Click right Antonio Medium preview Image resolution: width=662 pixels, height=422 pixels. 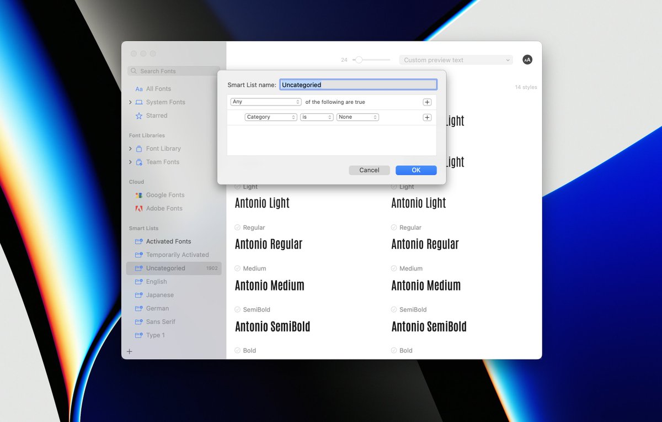(426, 286)
